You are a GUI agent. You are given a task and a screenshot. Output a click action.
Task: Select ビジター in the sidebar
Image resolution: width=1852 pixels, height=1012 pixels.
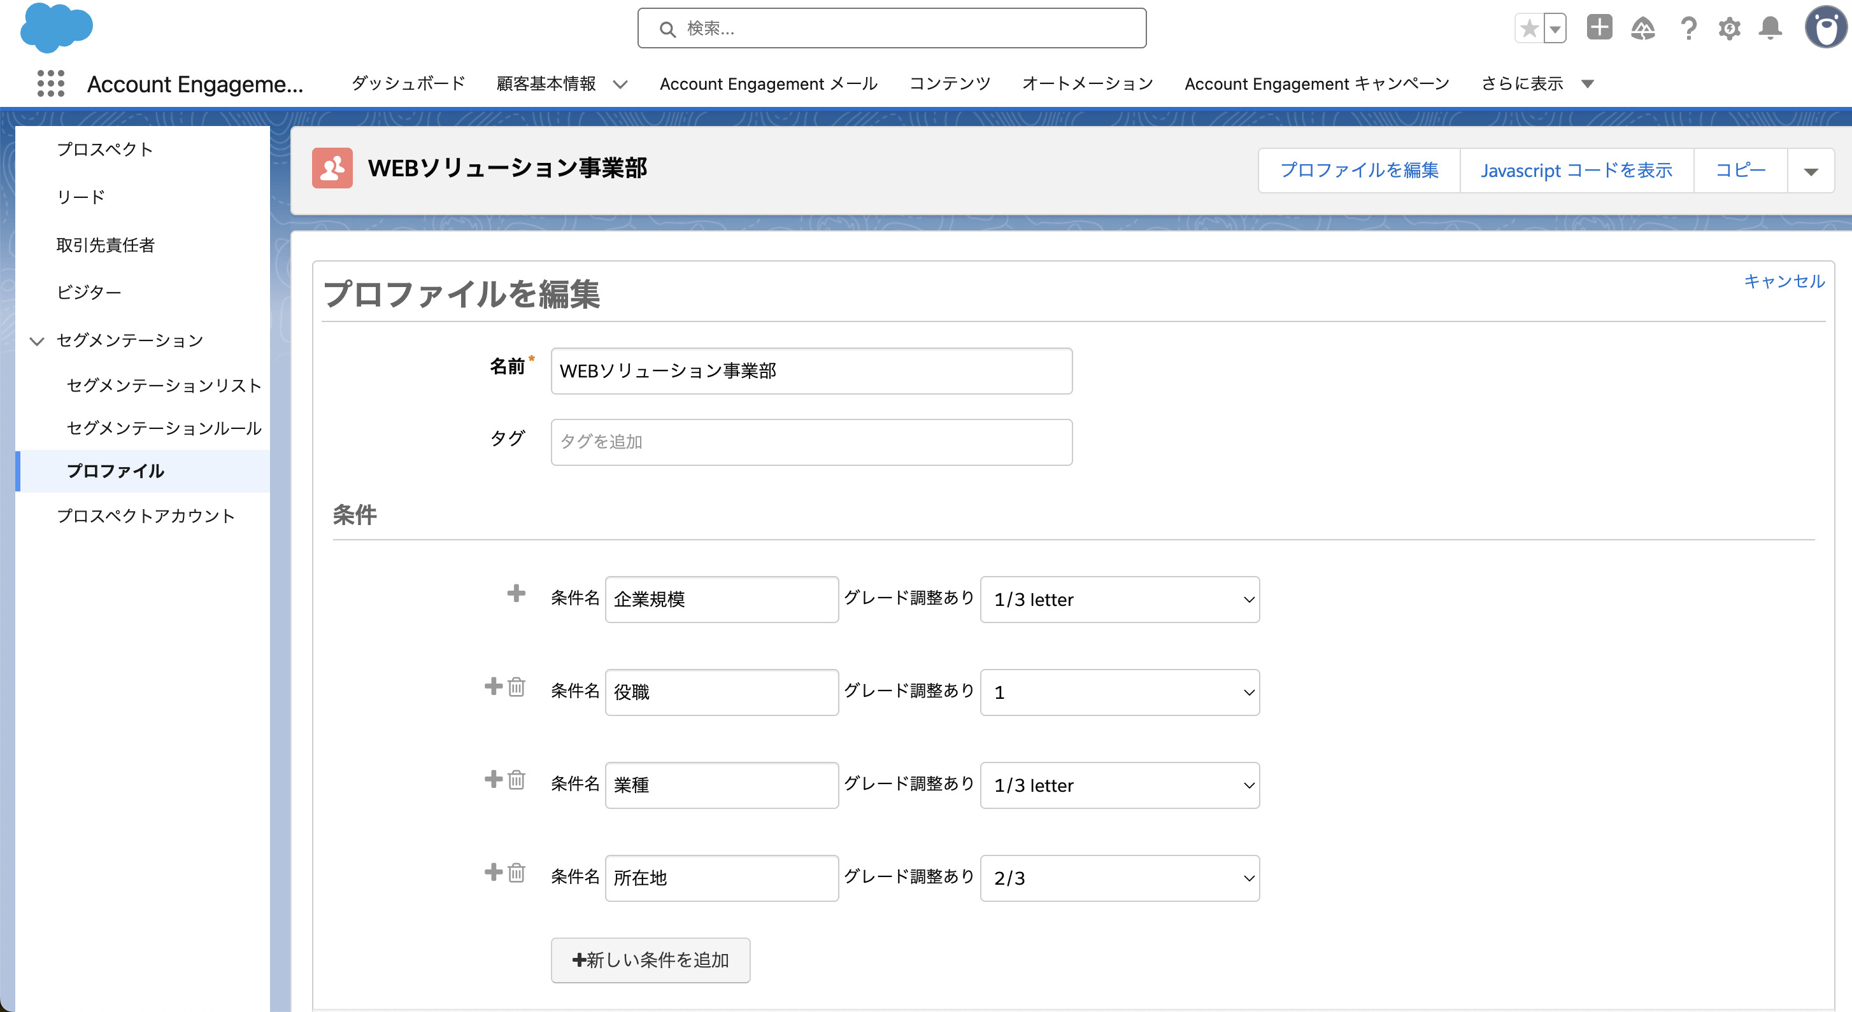tap(89, 293)
